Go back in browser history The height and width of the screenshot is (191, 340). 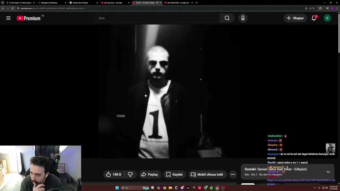[x=3, y=8]
